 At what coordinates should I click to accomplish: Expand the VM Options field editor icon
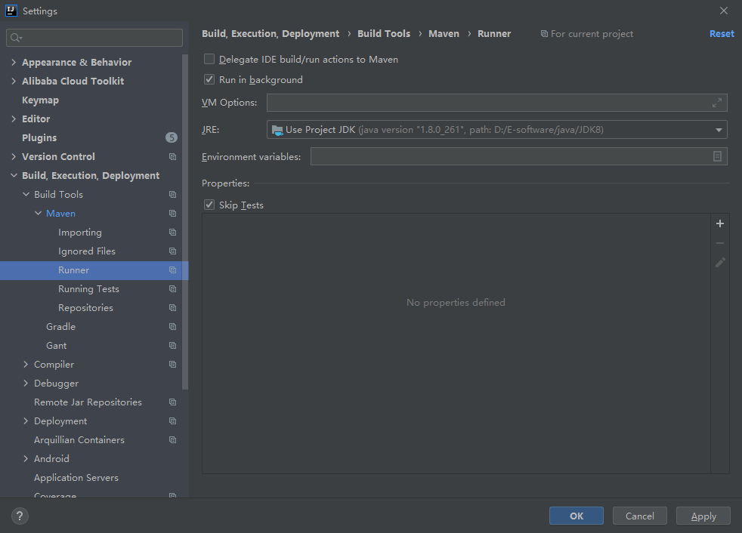[x=717, y=103]
